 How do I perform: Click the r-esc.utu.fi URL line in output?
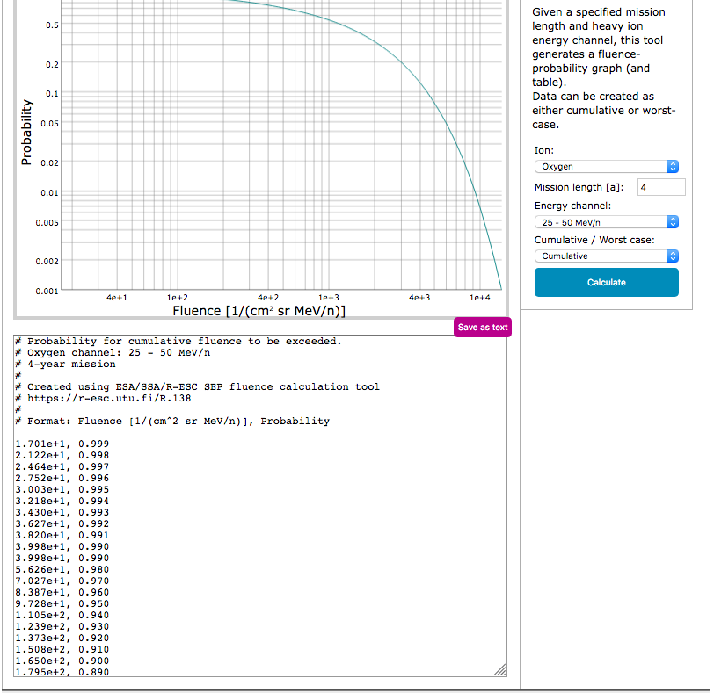point(103,398)
